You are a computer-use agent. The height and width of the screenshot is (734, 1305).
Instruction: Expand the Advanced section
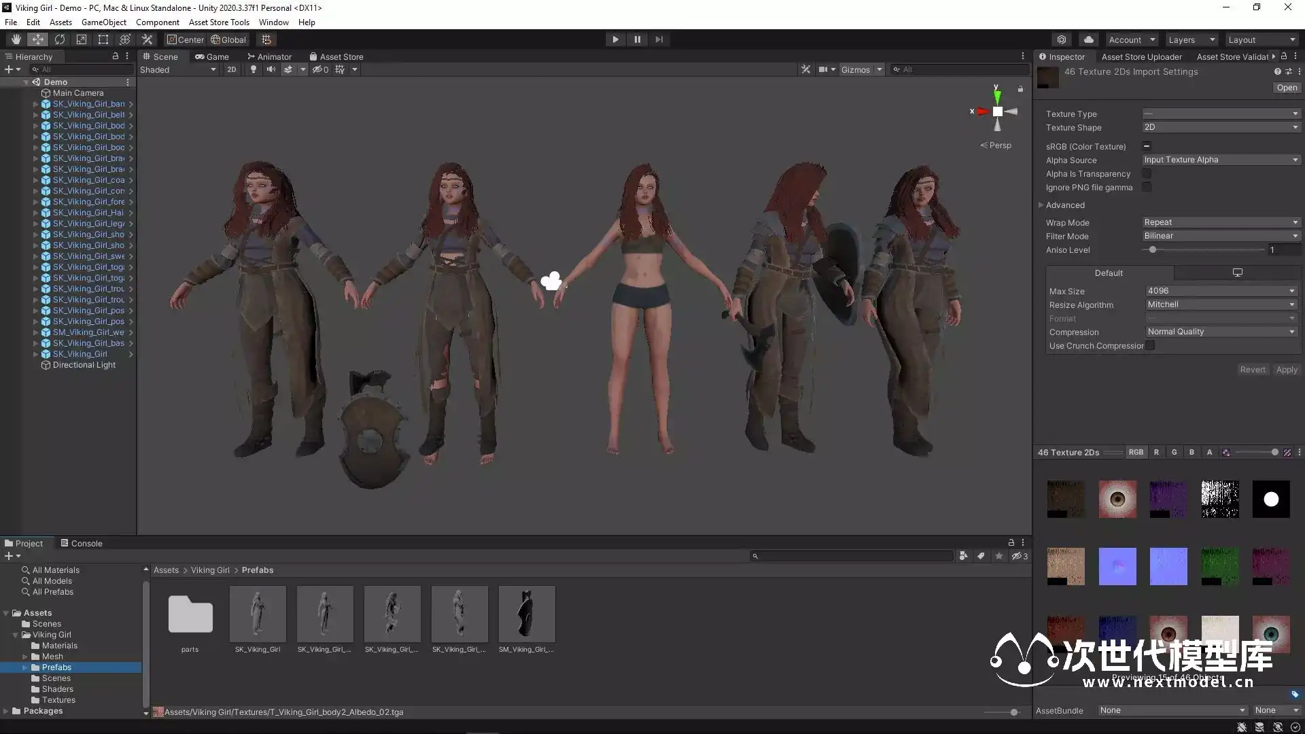(x=1041, y=205)
